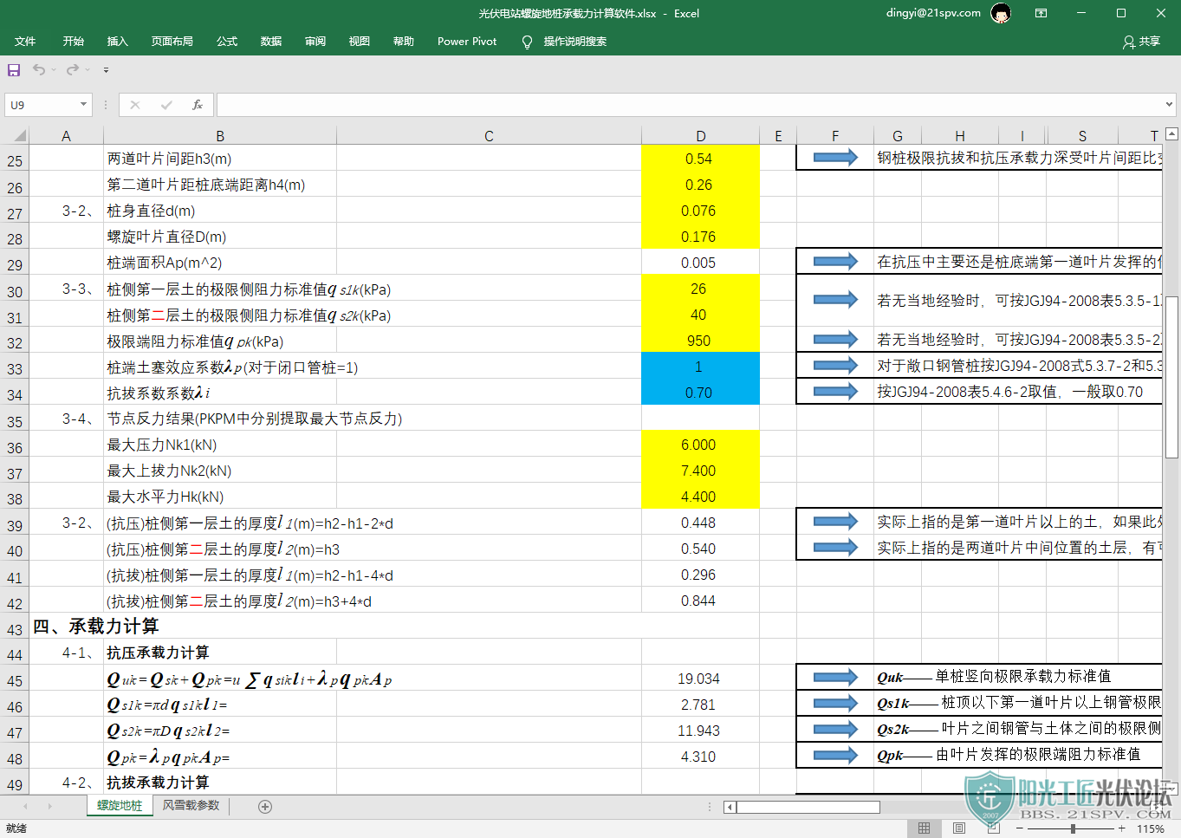Select cell with value 7.400
Screen dimensions: 1181x838
(700, 471)
